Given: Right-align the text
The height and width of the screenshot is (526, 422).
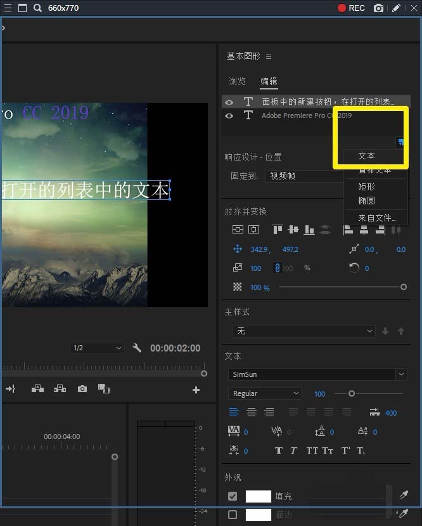Looking at the screenshot, I should pyautogui.click(x=269, y=412).
